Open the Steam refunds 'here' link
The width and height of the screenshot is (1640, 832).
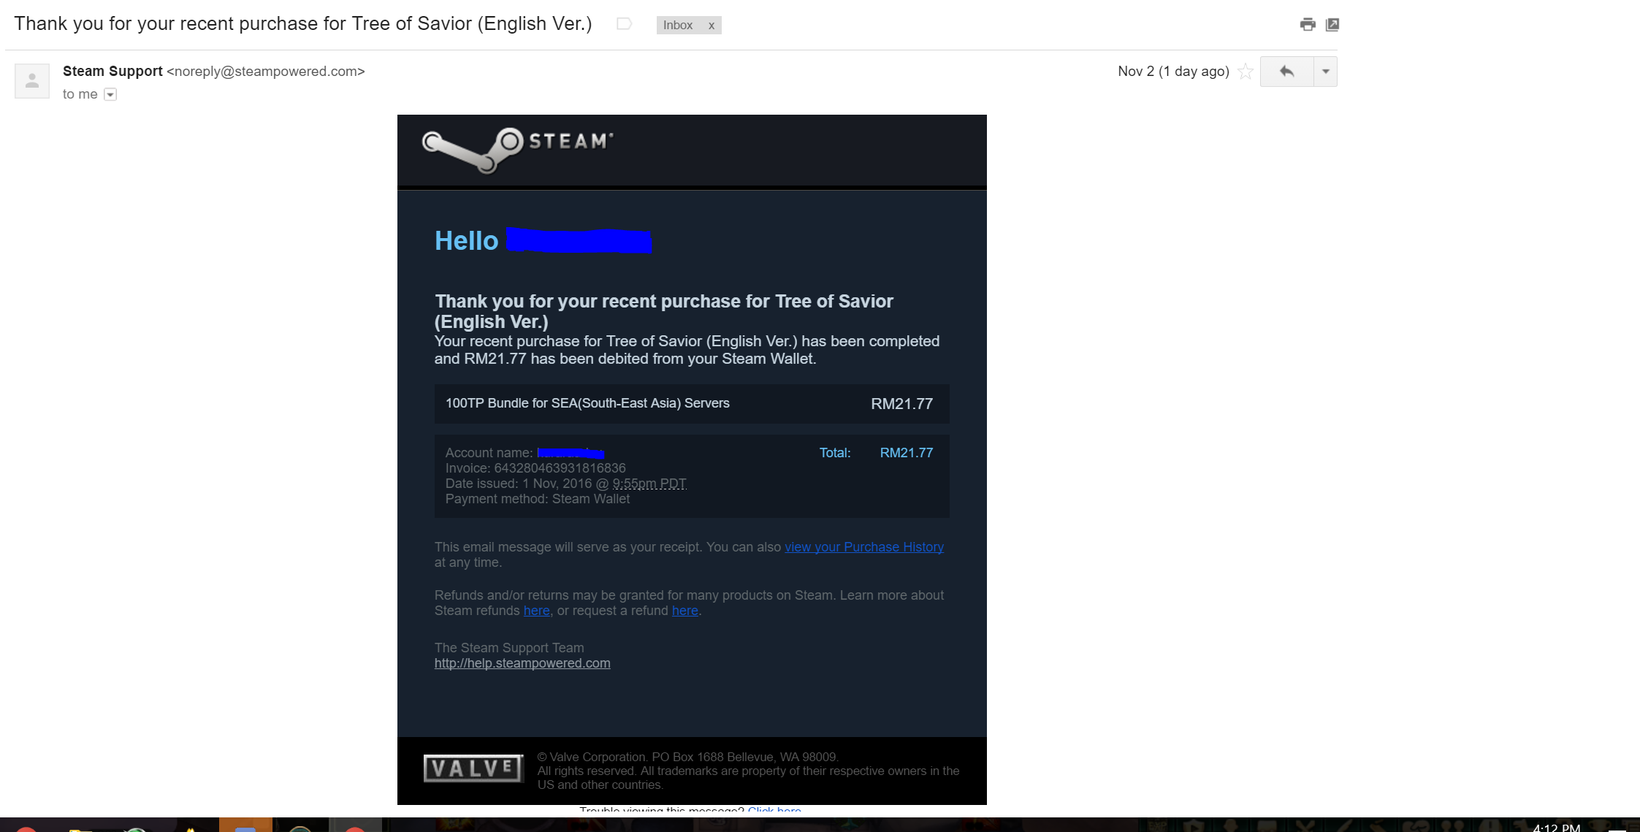coord(536,611)
